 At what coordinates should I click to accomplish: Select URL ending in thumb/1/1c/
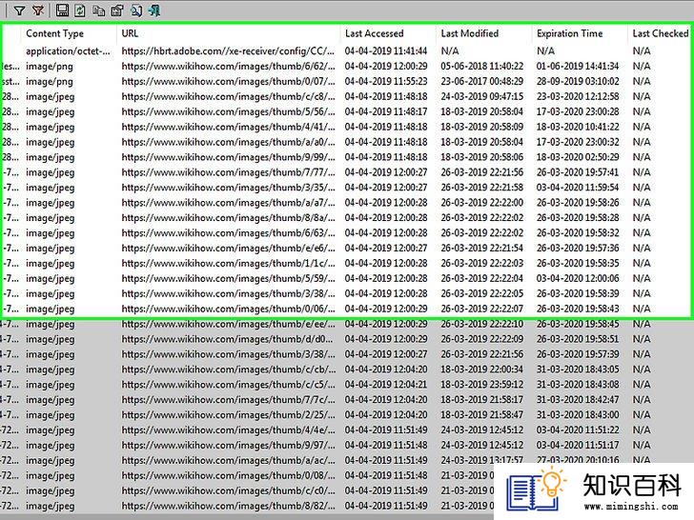point(228,263)
